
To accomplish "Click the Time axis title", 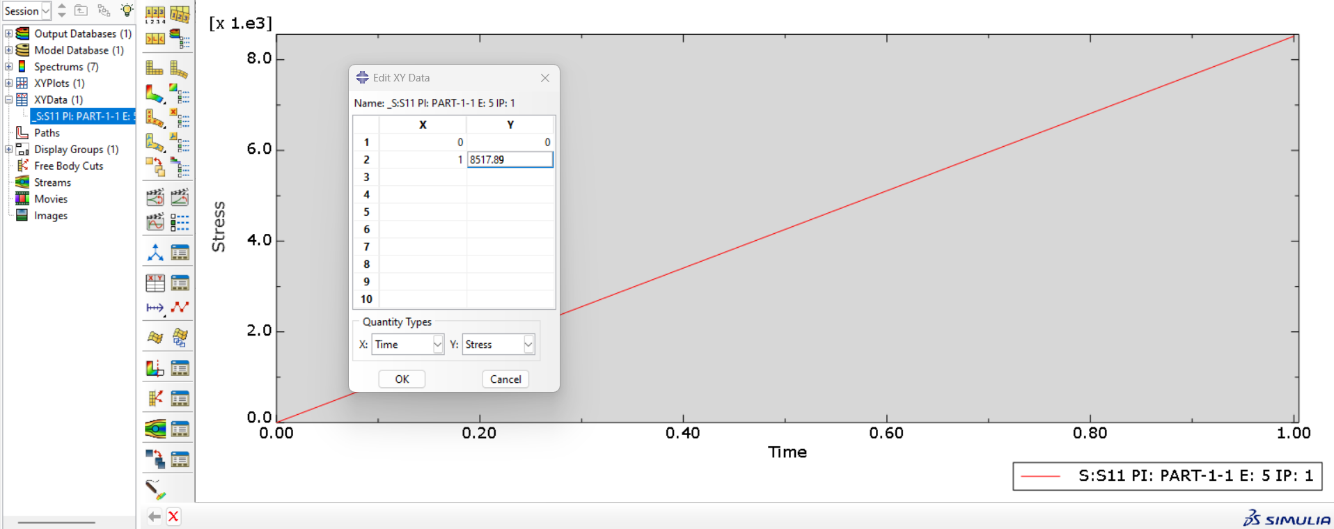I will tap(787, 452).
